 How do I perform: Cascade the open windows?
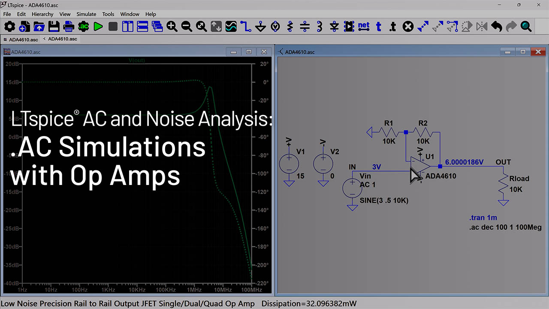click(x=157, y=27)
